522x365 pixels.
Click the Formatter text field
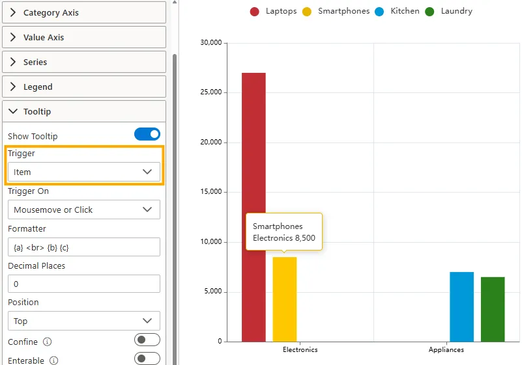[83, 247]
